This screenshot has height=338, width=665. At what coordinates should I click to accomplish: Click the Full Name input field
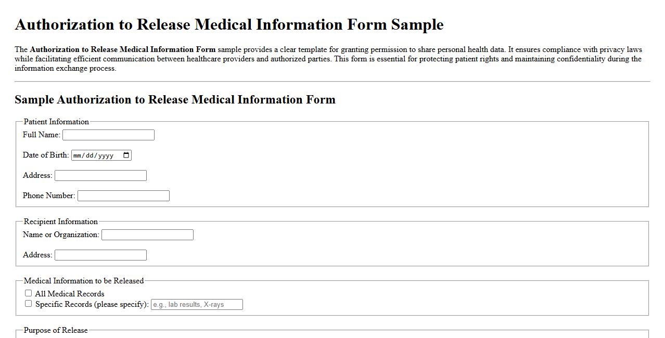tap(108, 135)
